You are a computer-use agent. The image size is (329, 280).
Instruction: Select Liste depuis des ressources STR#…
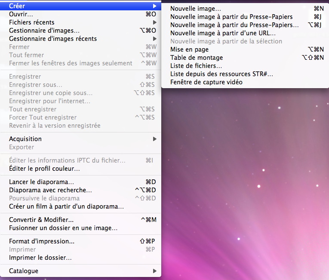click(245, 74)
